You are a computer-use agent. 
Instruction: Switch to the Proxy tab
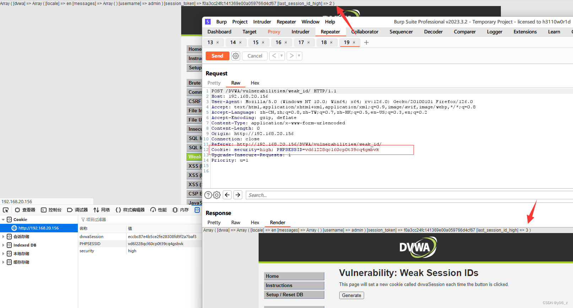274,32
